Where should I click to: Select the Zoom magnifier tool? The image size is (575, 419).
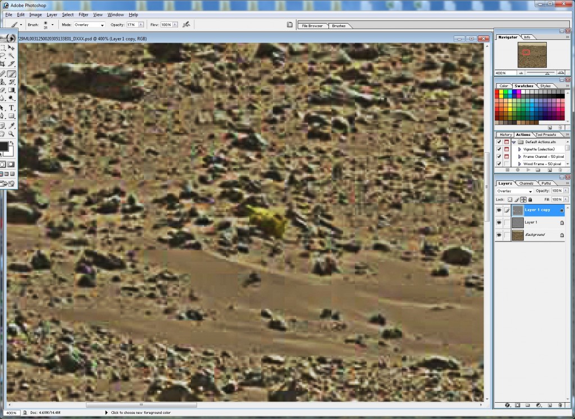point(11,134)
